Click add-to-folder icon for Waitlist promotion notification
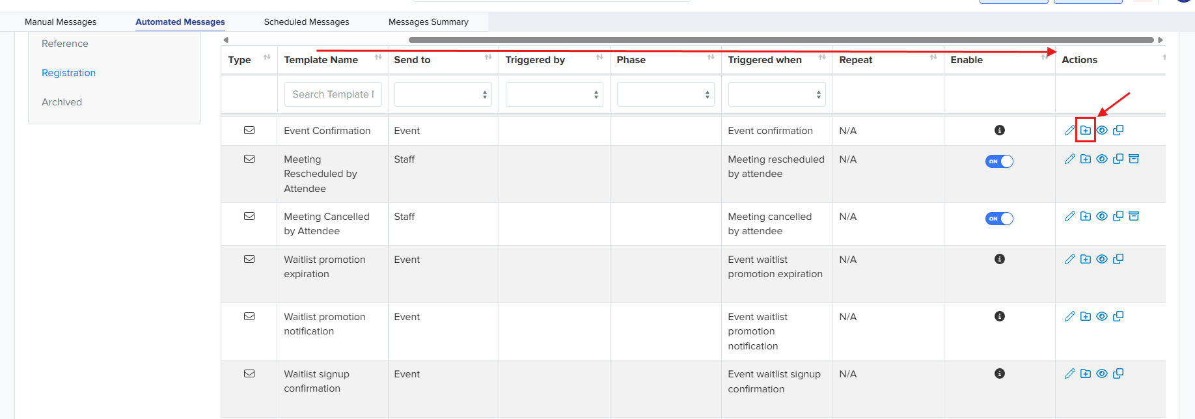Image resolution: width=1195 pixels, height=419 pixels. tap(1086, 316)
